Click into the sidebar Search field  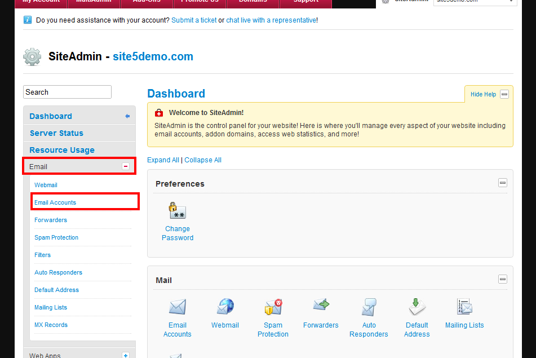click(67, 92)
